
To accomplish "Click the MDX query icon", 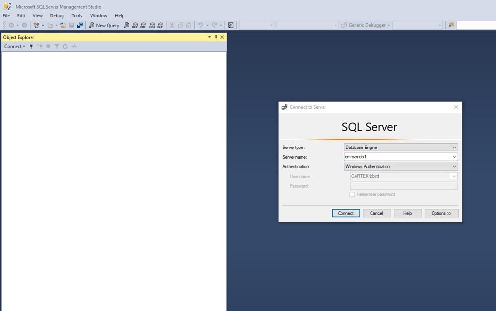I will click(135, 25).
